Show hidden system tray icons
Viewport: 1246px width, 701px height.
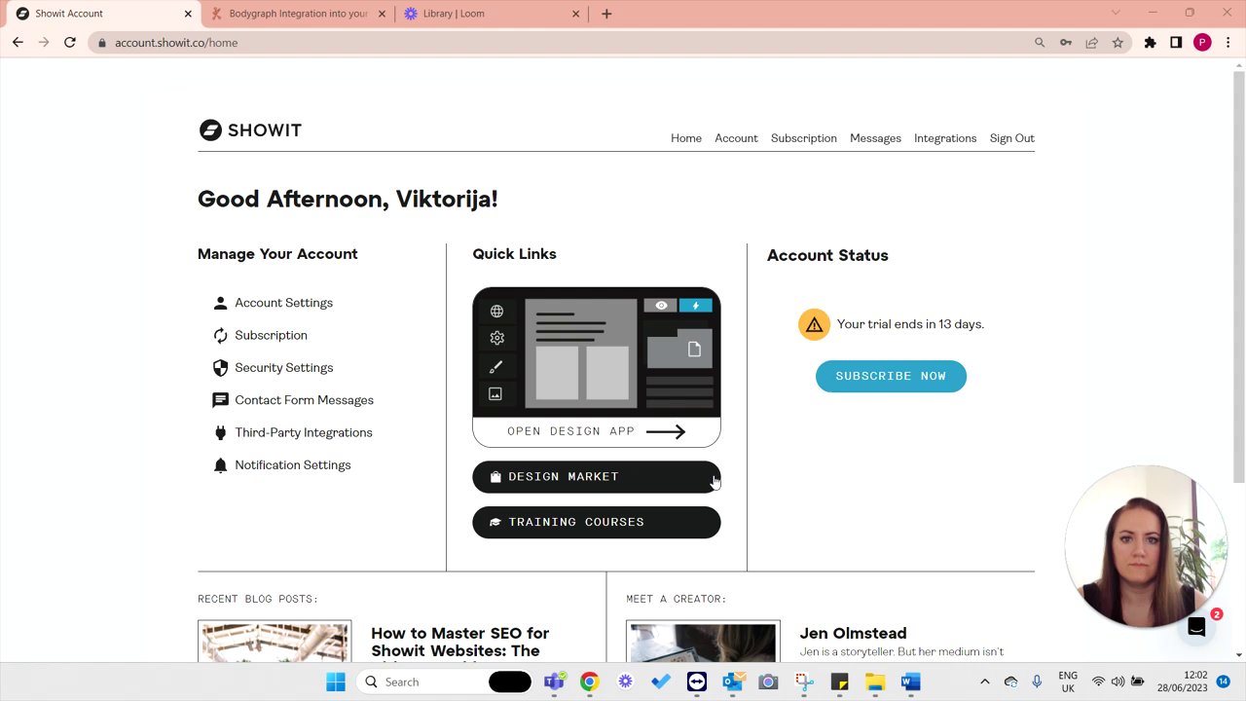[x=984, y=683]
